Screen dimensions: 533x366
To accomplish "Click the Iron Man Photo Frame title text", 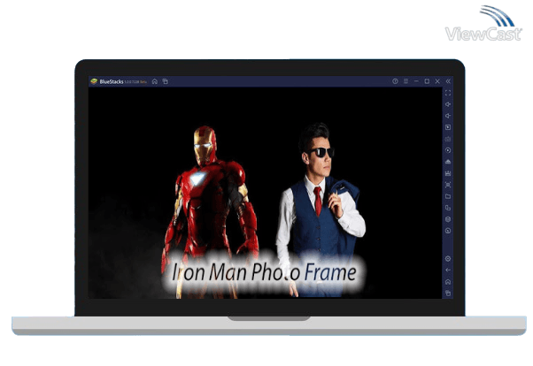I will tap(264, 272).
